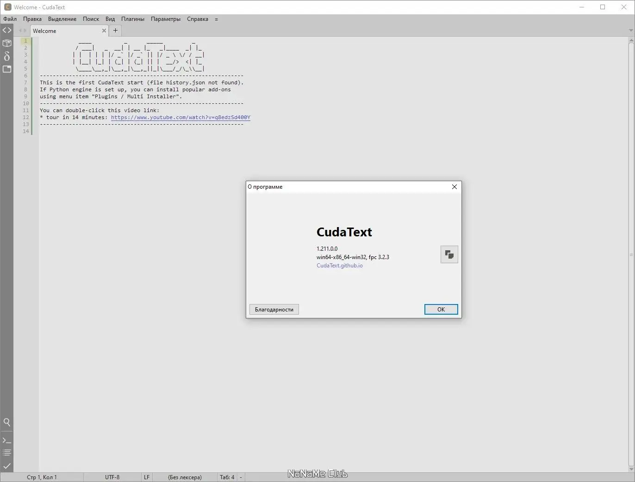The width and height of the screenshot is (635, 482).
Task: Change LF line endings in status bar
Action: click(147, 477)
